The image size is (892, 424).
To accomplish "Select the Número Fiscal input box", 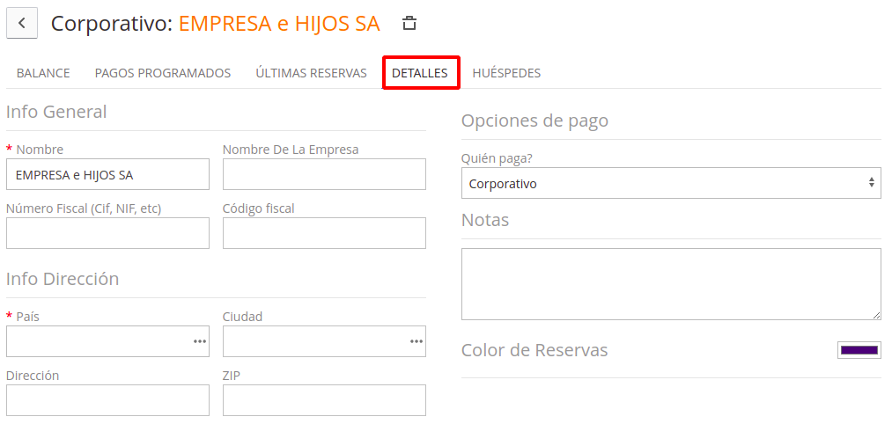I will (107, 233).
